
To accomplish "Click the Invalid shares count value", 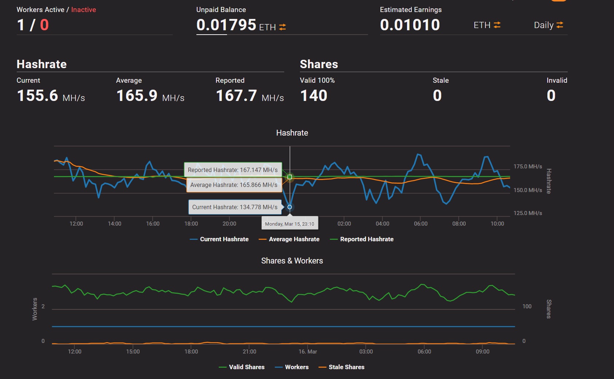I will pyautogui.click(x=551, y=95).
